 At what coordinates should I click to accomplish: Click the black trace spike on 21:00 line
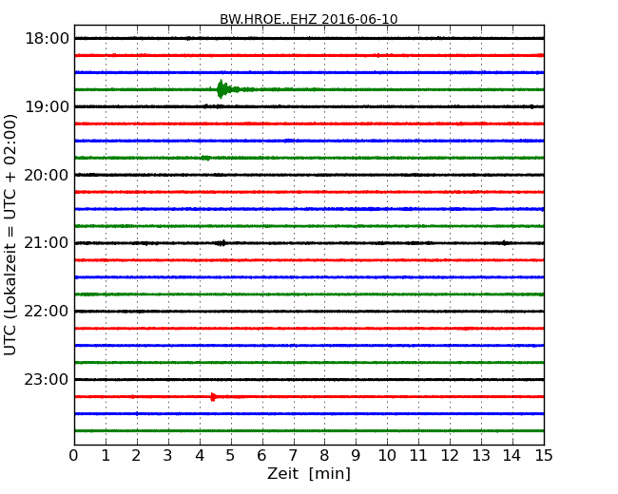tap(222, 243)
